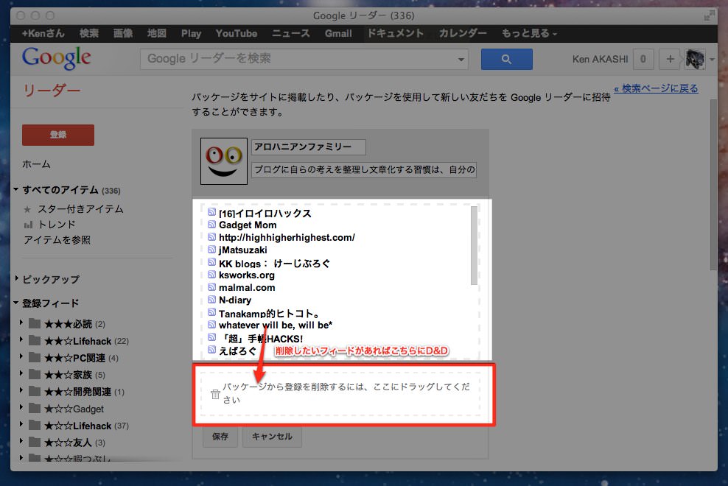
Task: Select ドキュメント in the top bar
Action: click(x=395, y=33)
